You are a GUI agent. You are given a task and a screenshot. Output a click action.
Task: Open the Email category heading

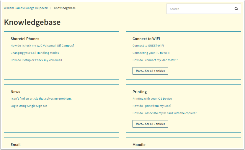point(15,145)
